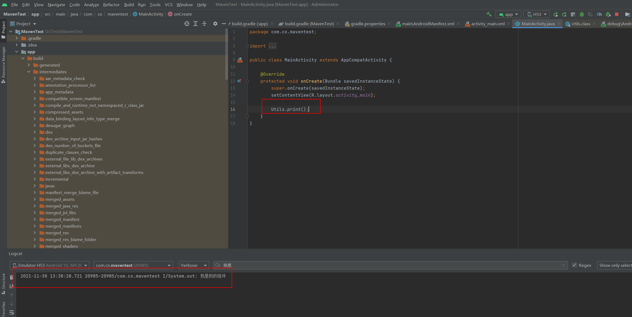Click Collapse All in Project panel
The width and height of the screenshot is (632, 317).
(204, 24)
